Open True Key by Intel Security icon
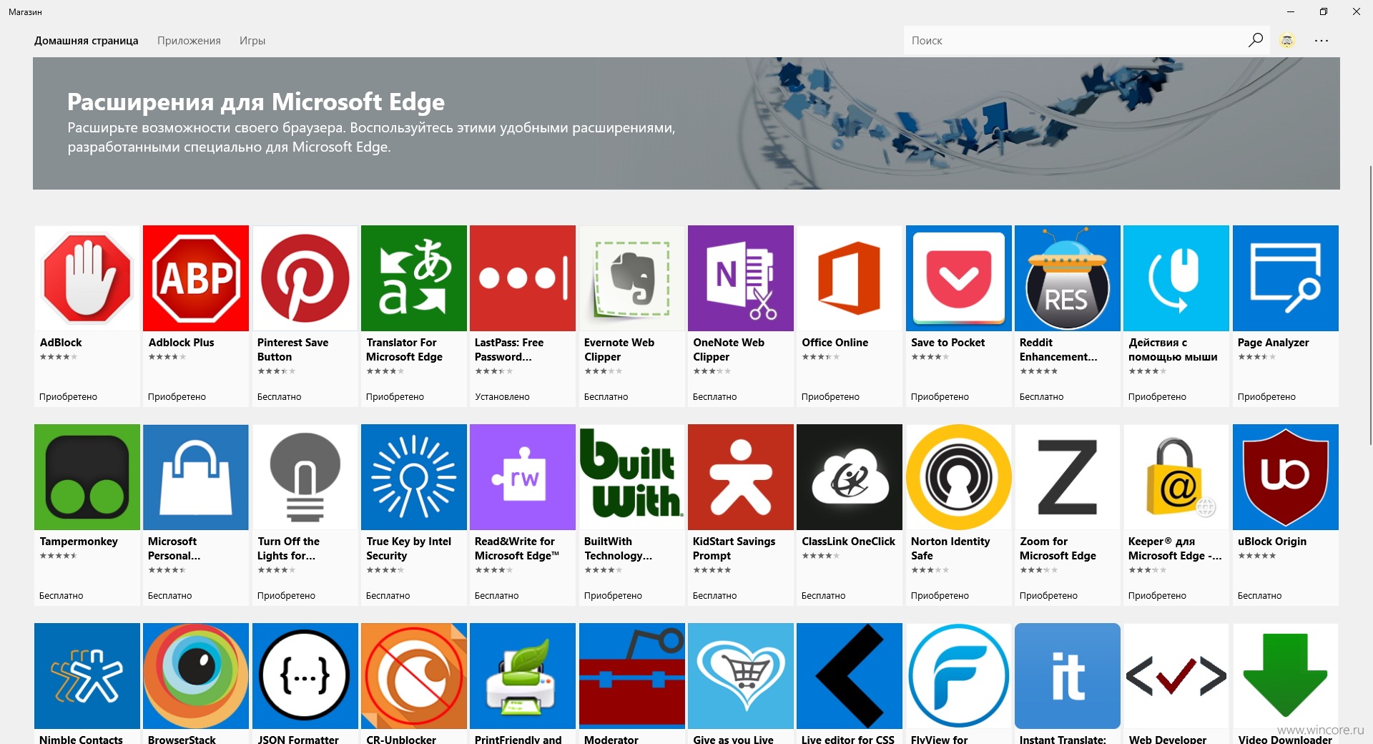Viewport: 1373px width, 744px height. pyautogui.click(x=414, y=477)
